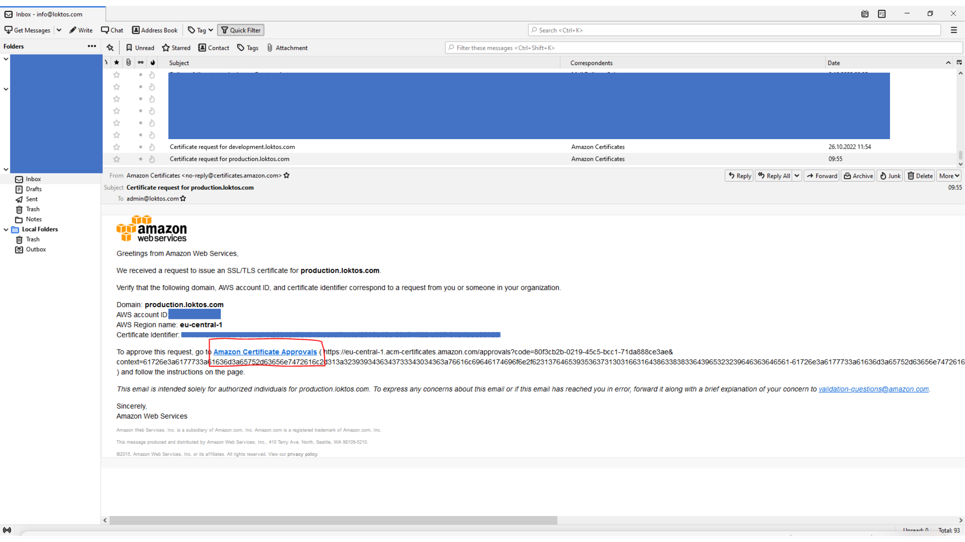Open the Chat tool
This screenshot has width=965, height=542.
point(112,30)
